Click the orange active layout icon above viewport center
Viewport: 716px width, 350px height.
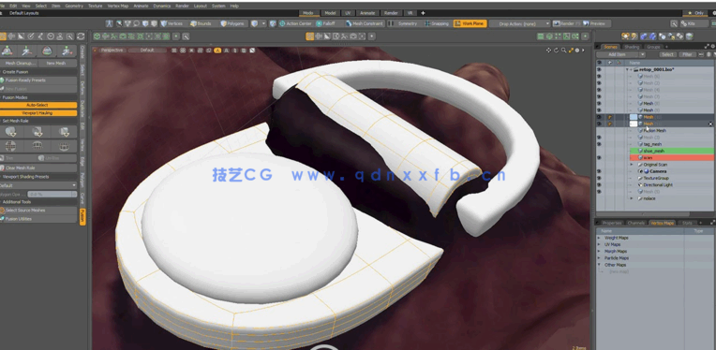pos(309,36)
